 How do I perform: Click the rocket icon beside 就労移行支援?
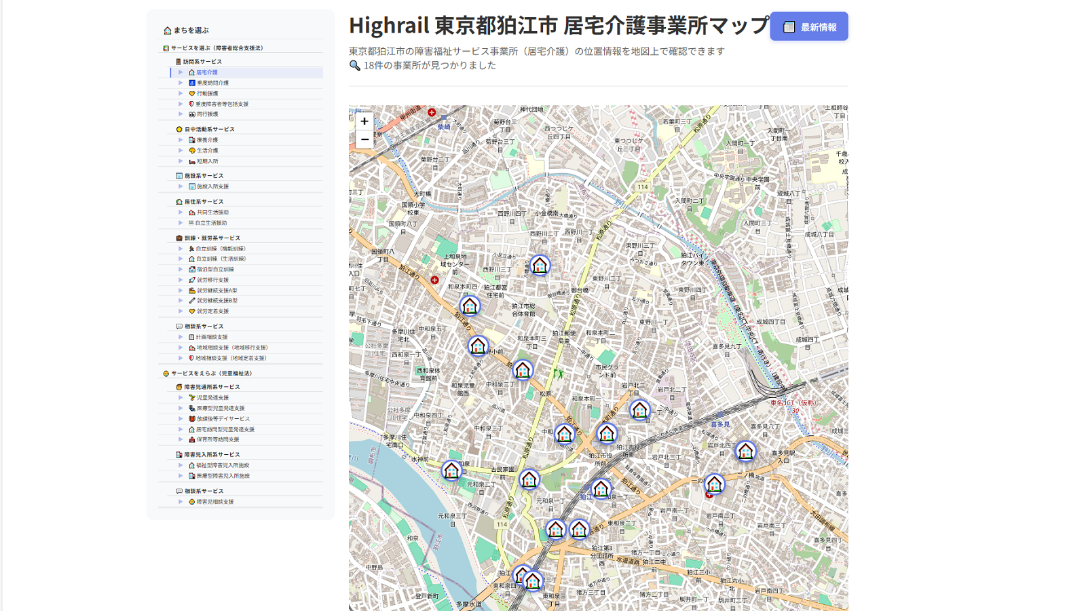tap(192, 280)
